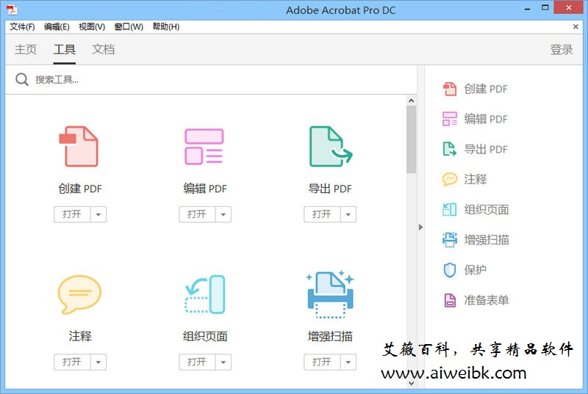Image resolution: width=588 pixels, height=394 pixels.
Task: Click the 编辑 PDF label under large icon
Action: (x=205, y=189)
